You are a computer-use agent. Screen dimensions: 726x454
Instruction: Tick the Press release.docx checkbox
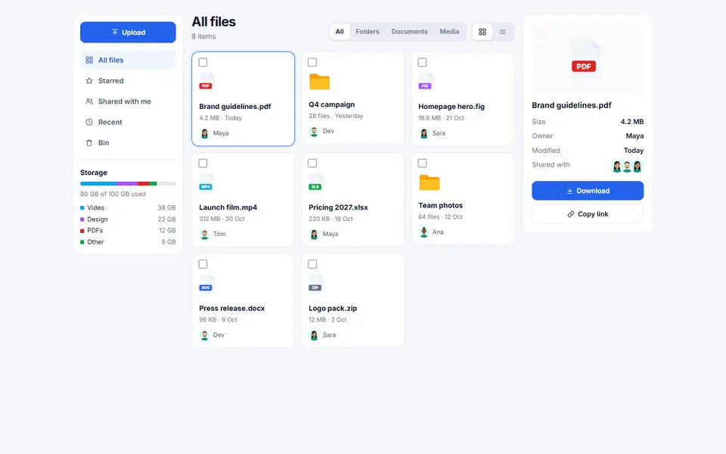click(x=203, y=264)
